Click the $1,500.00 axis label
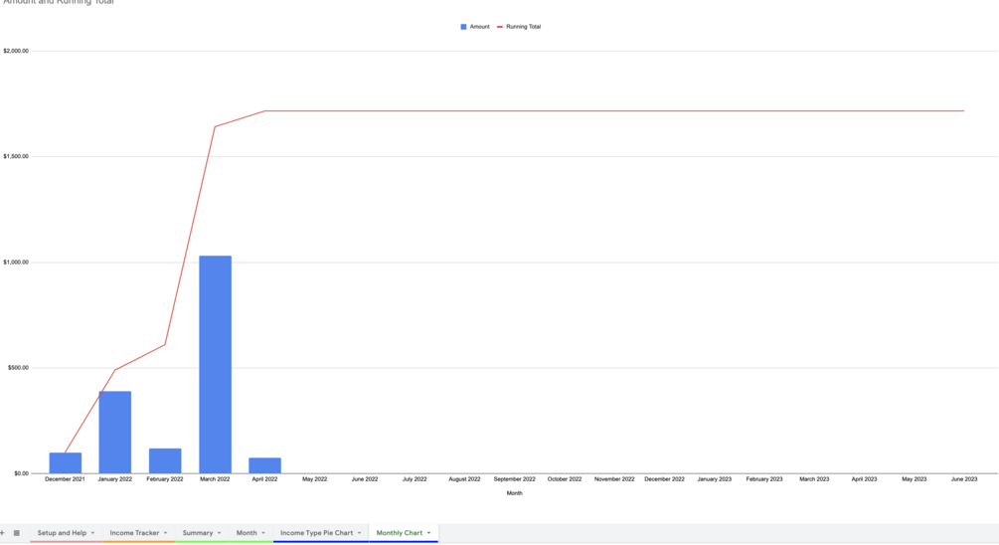This screenshot has width=999, height=545. point(16,156)
